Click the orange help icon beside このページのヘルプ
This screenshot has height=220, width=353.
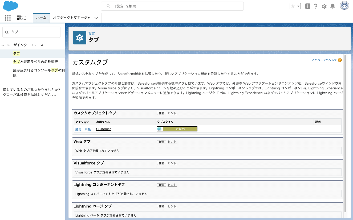point(340,60)
